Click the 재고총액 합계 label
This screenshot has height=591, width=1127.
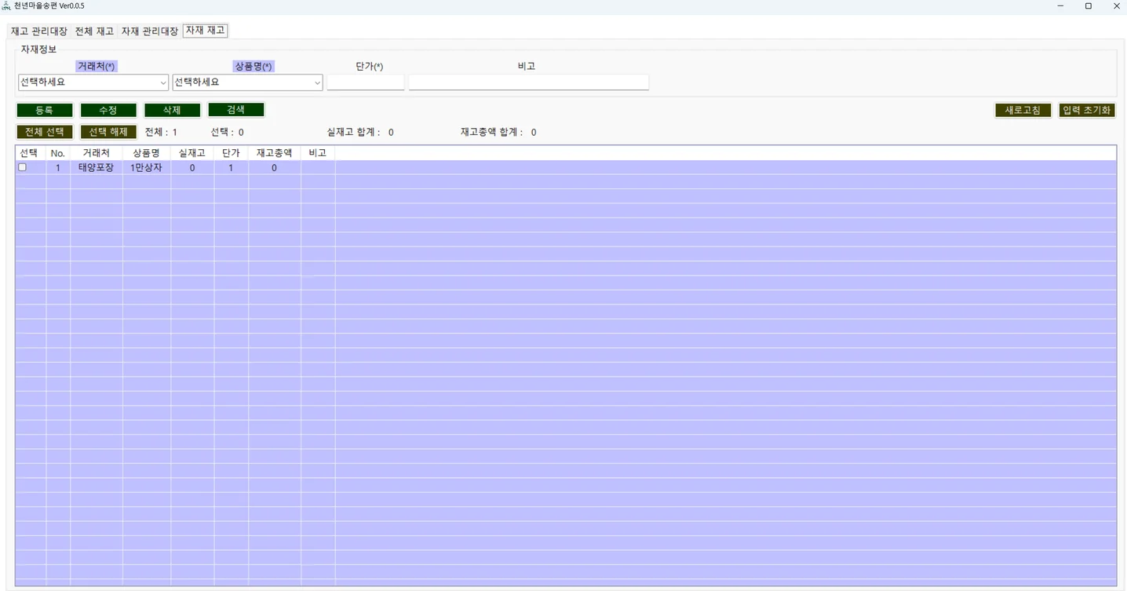pos(492,133)
